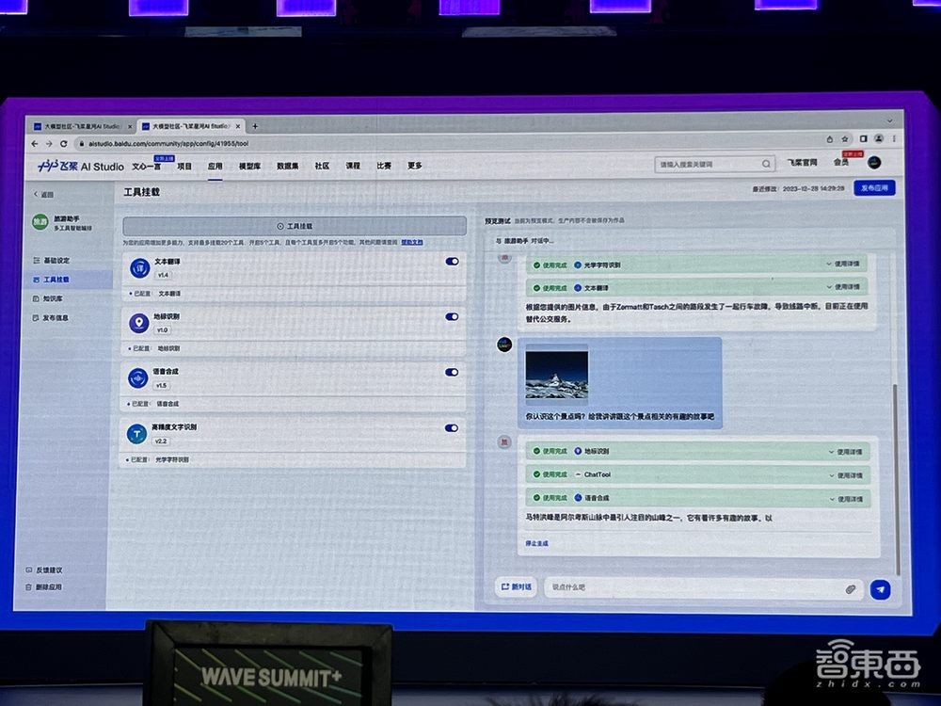Click the 地标识别 tool icon

pos(138,323)
